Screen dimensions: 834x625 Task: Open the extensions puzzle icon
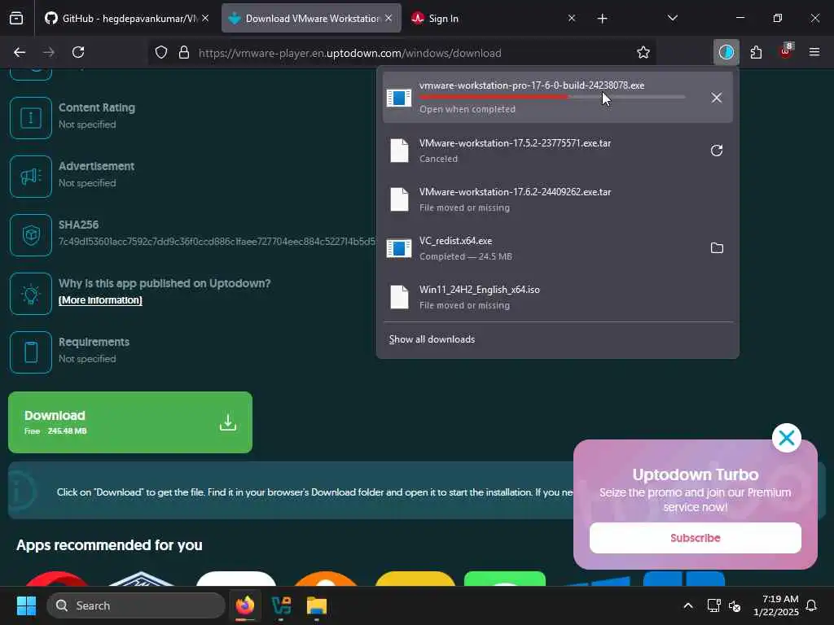pyautogui.click(x=756, y=52)
